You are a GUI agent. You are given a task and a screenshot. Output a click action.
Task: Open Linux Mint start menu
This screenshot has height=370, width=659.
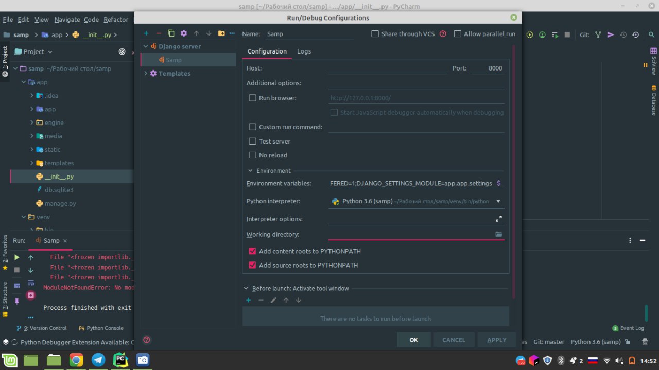click(9, 360)
